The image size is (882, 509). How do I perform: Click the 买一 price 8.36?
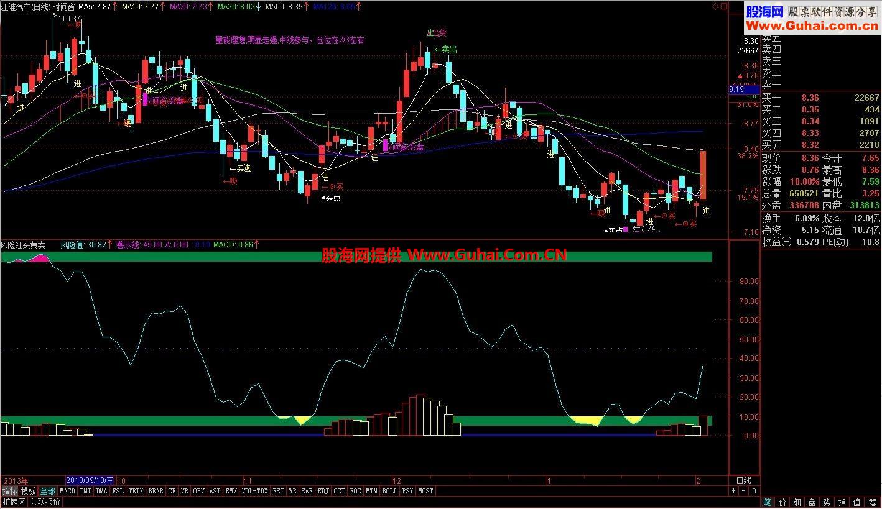click(810, 98)
